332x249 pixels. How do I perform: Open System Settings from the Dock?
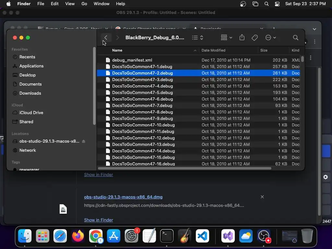(x=132, y=236)
